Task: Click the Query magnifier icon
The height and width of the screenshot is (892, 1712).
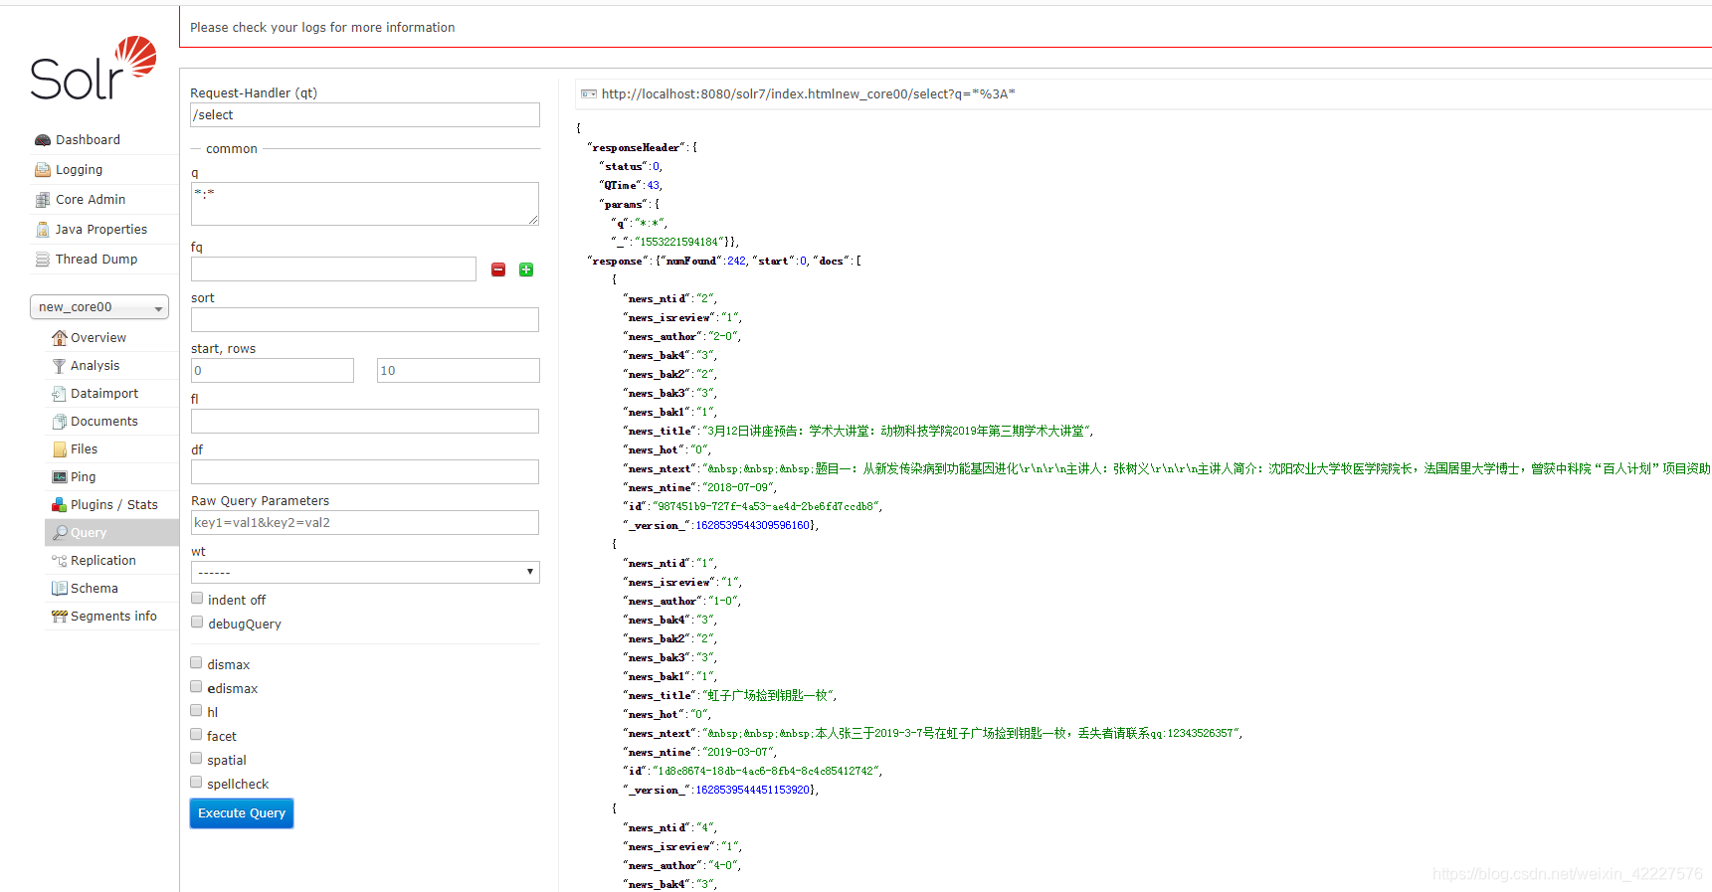Action: click(x=59, y=533)
